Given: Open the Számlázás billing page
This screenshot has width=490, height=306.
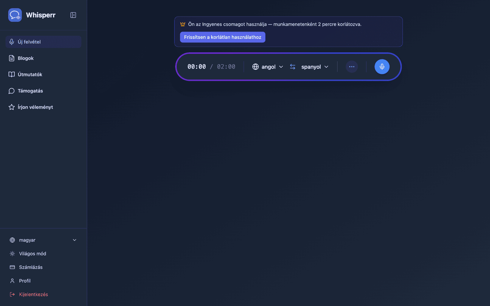Looking at the screenshot, I should tap(43, 267).
